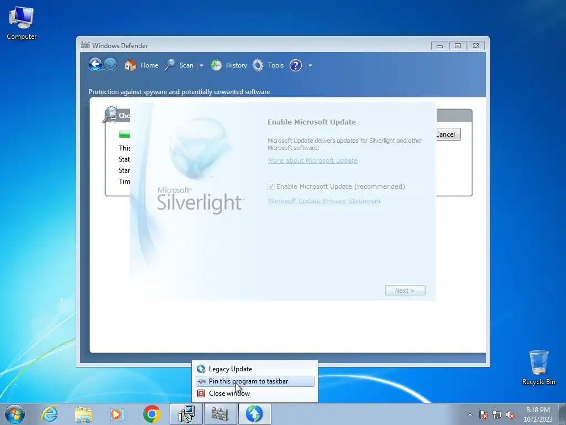The image size is (566, 425).
Task: Open Windows Media Player from the taskbar
Action: pos(117,414)
